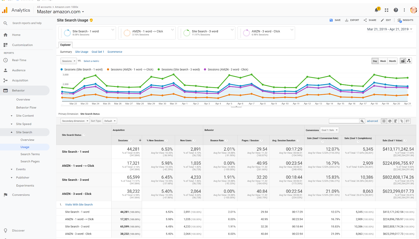
Task: Click help icon next to Bounce Rate
Action: coord(226,140)
